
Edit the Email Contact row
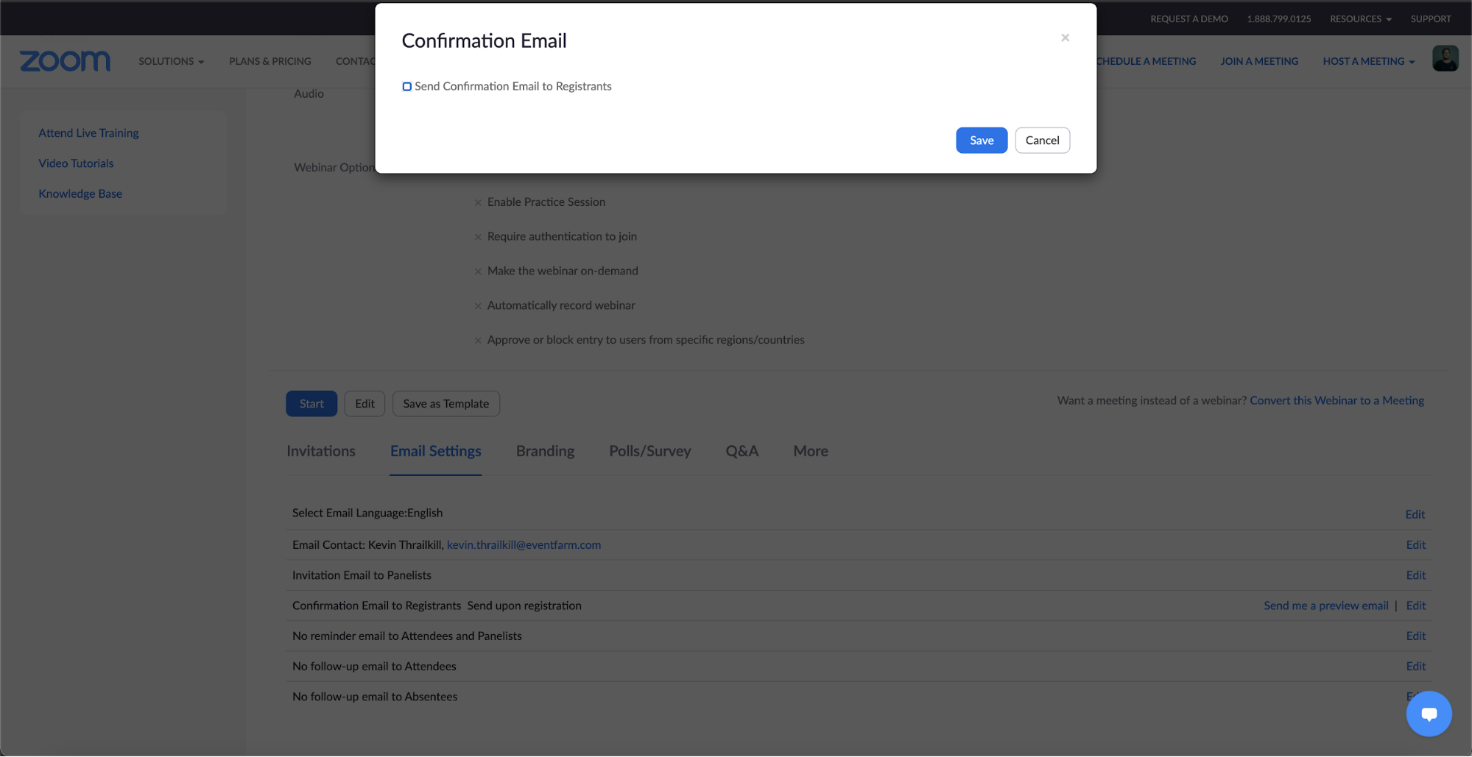tap(1415, 545)
